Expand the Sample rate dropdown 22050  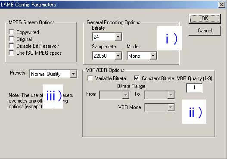[x=107, y=56]
